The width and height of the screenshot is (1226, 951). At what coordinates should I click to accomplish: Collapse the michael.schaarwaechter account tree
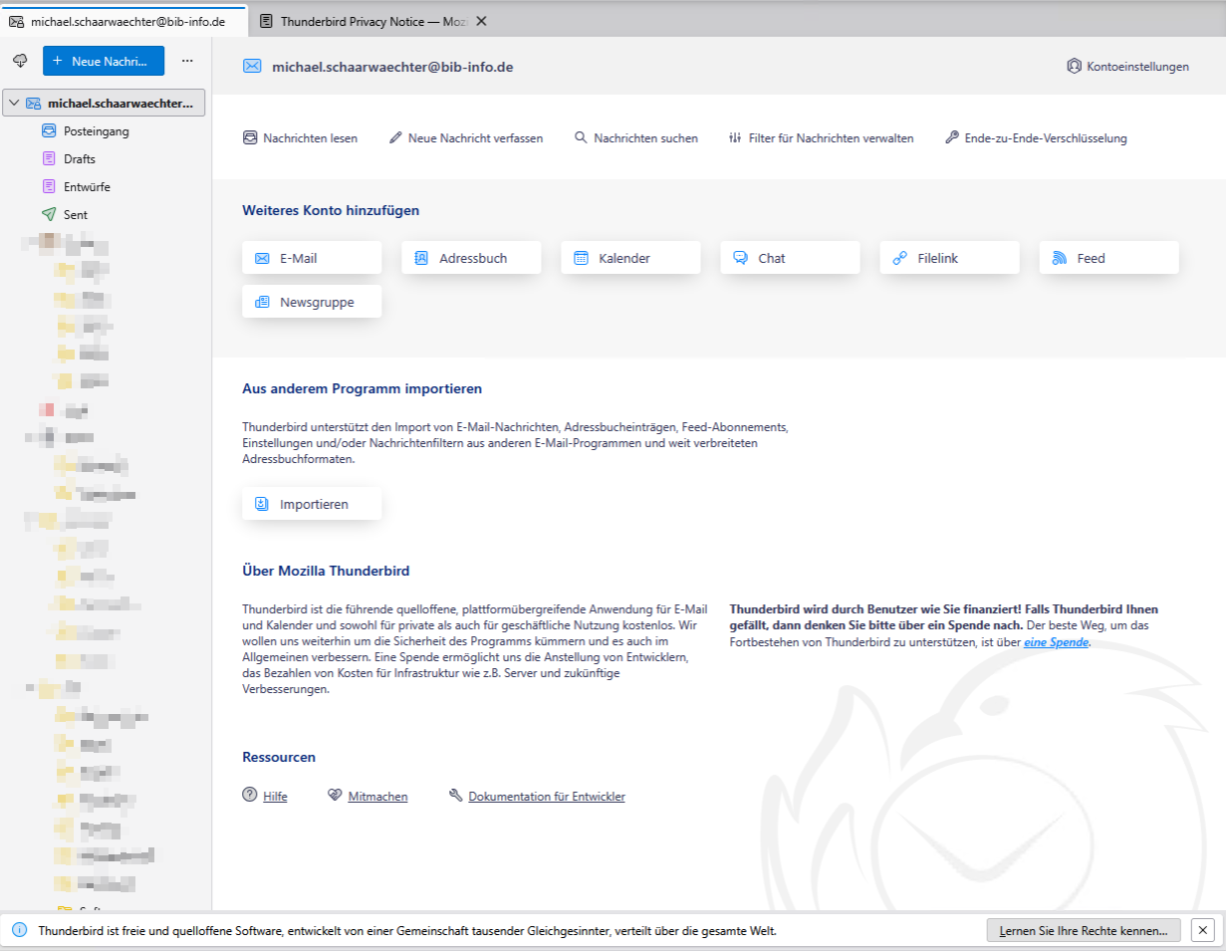tap(15, 103)
